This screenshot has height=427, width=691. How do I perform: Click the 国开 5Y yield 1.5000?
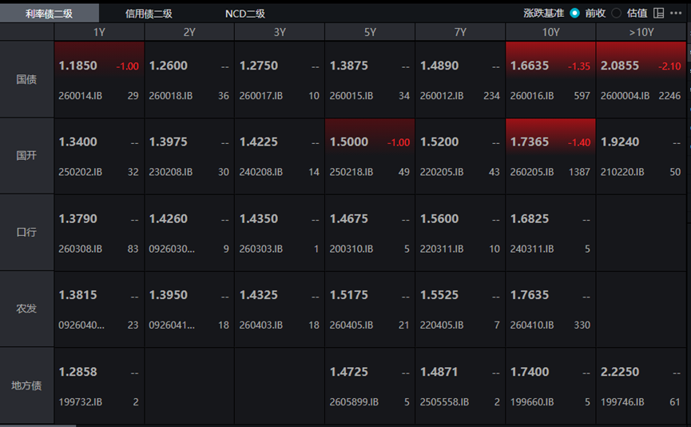point(349,142)
